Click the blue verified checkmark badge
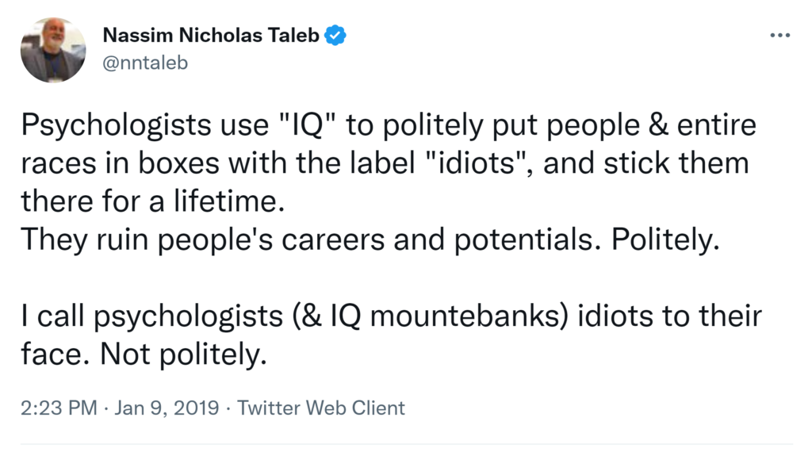The image size is (812, 452). (x=335, y=36)
